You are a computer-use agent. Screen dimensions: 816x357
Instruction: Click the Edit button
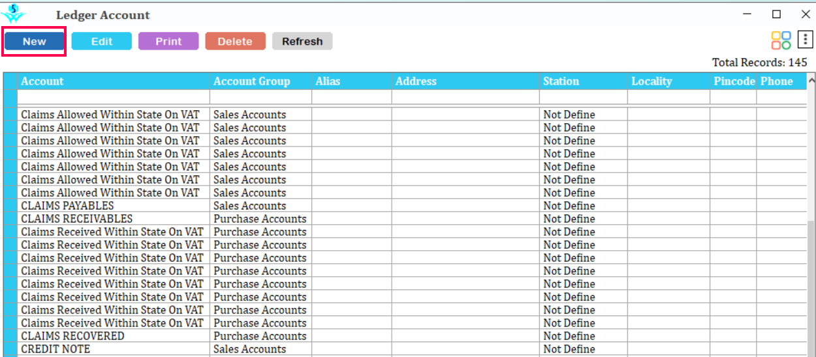point(102,41)
